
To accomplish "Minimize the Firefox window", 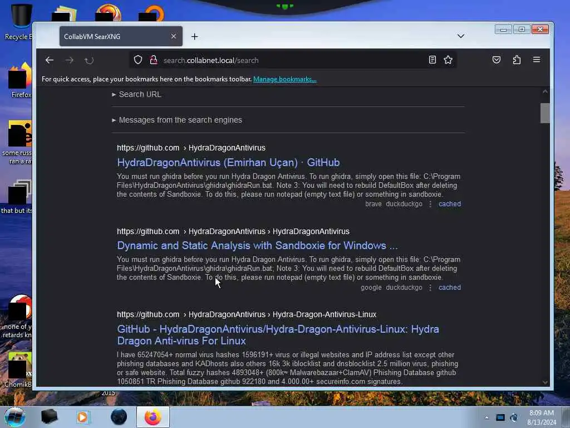I will tap(503, 30).
